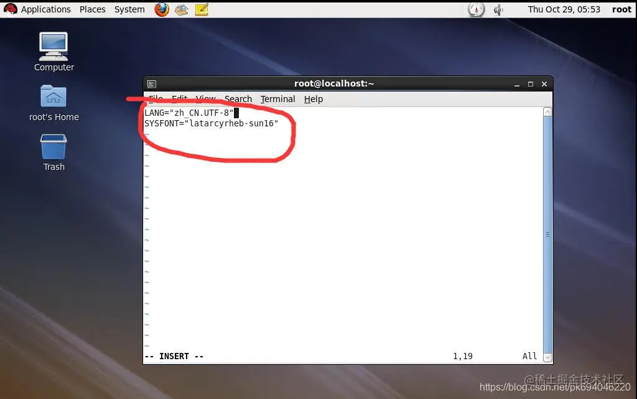Click the 1,19 cursor position text
The image size is (637, 399).
point(463,356)
